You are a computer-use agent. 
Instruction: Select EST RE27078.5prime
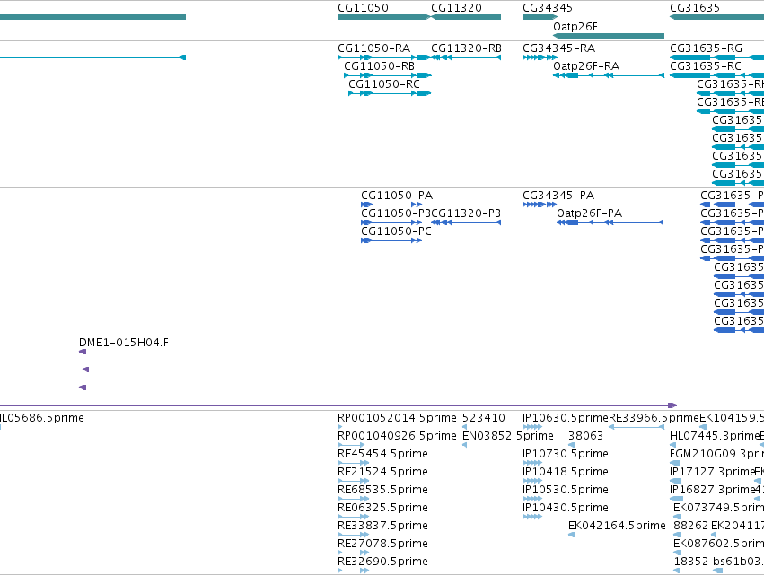point(353,553)
